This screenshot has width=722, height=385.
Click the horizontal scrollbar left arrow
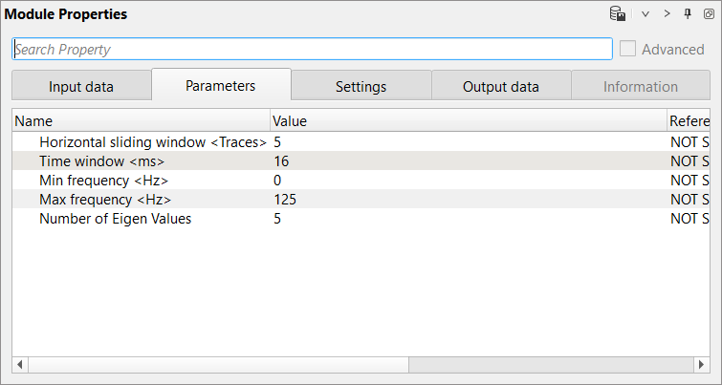point(19,365)
